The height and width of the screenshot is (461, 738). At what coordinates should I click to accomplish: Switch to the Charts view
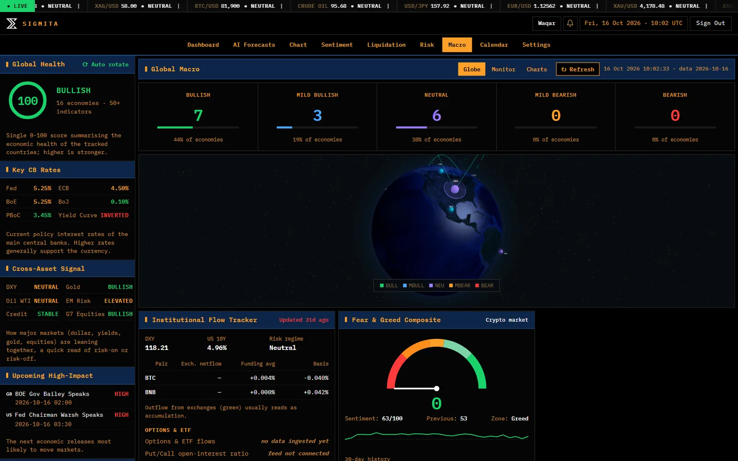tap(536, 69)
